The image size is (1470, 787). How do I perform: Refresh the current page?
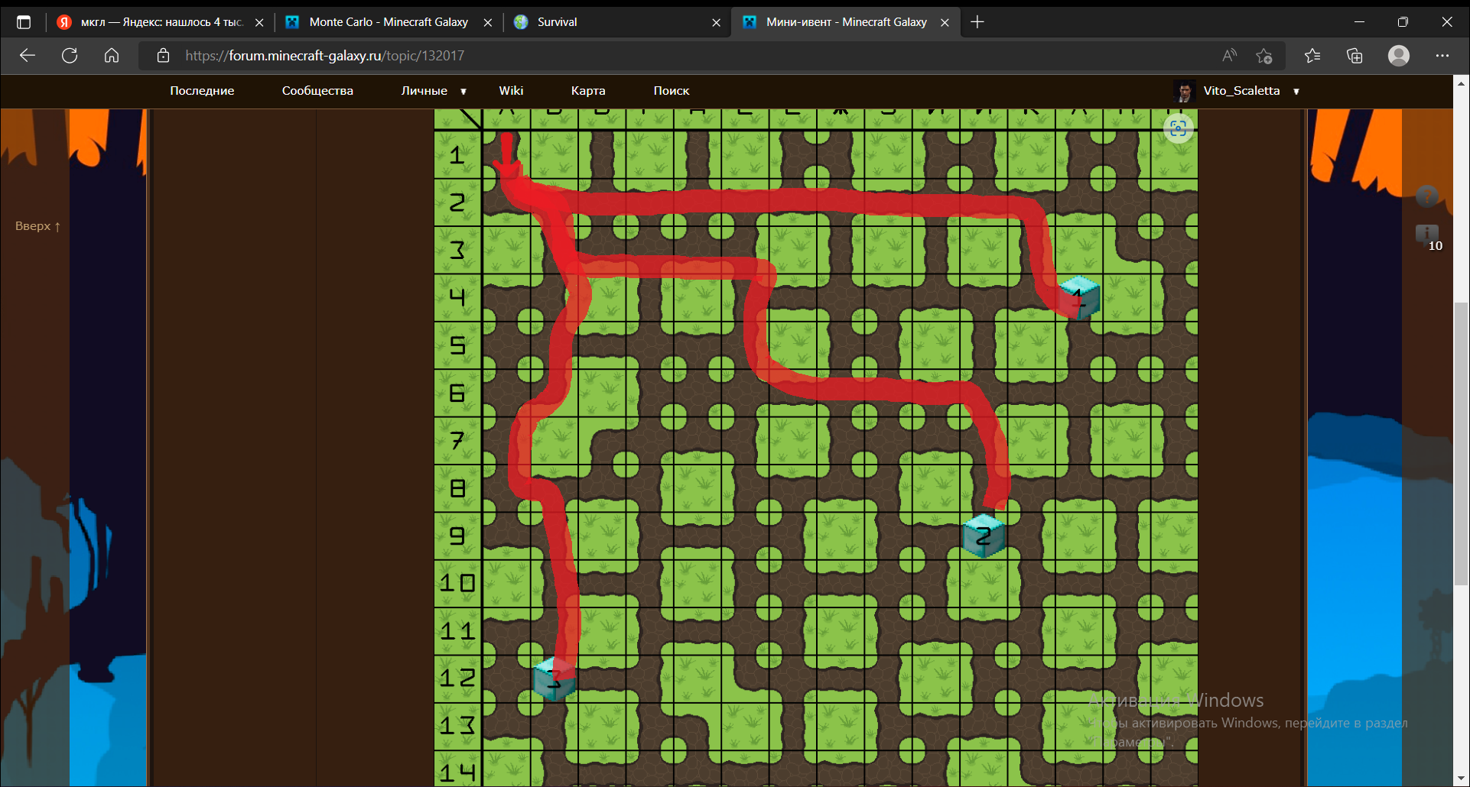click(70, 56)
